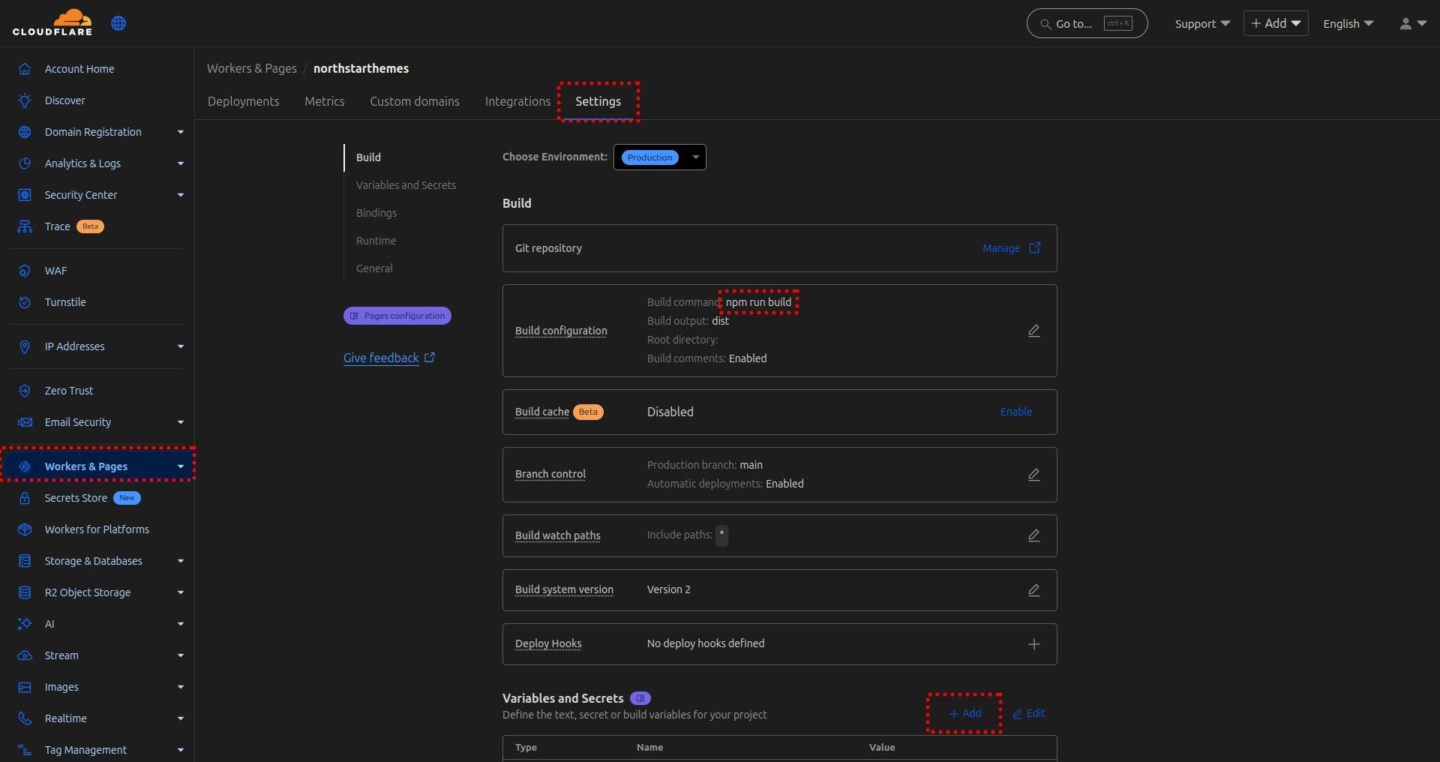The width and height of the screenshot is (1440, 762).
Task: Open the Support dropdown
Action: [x=1202, y=23]
